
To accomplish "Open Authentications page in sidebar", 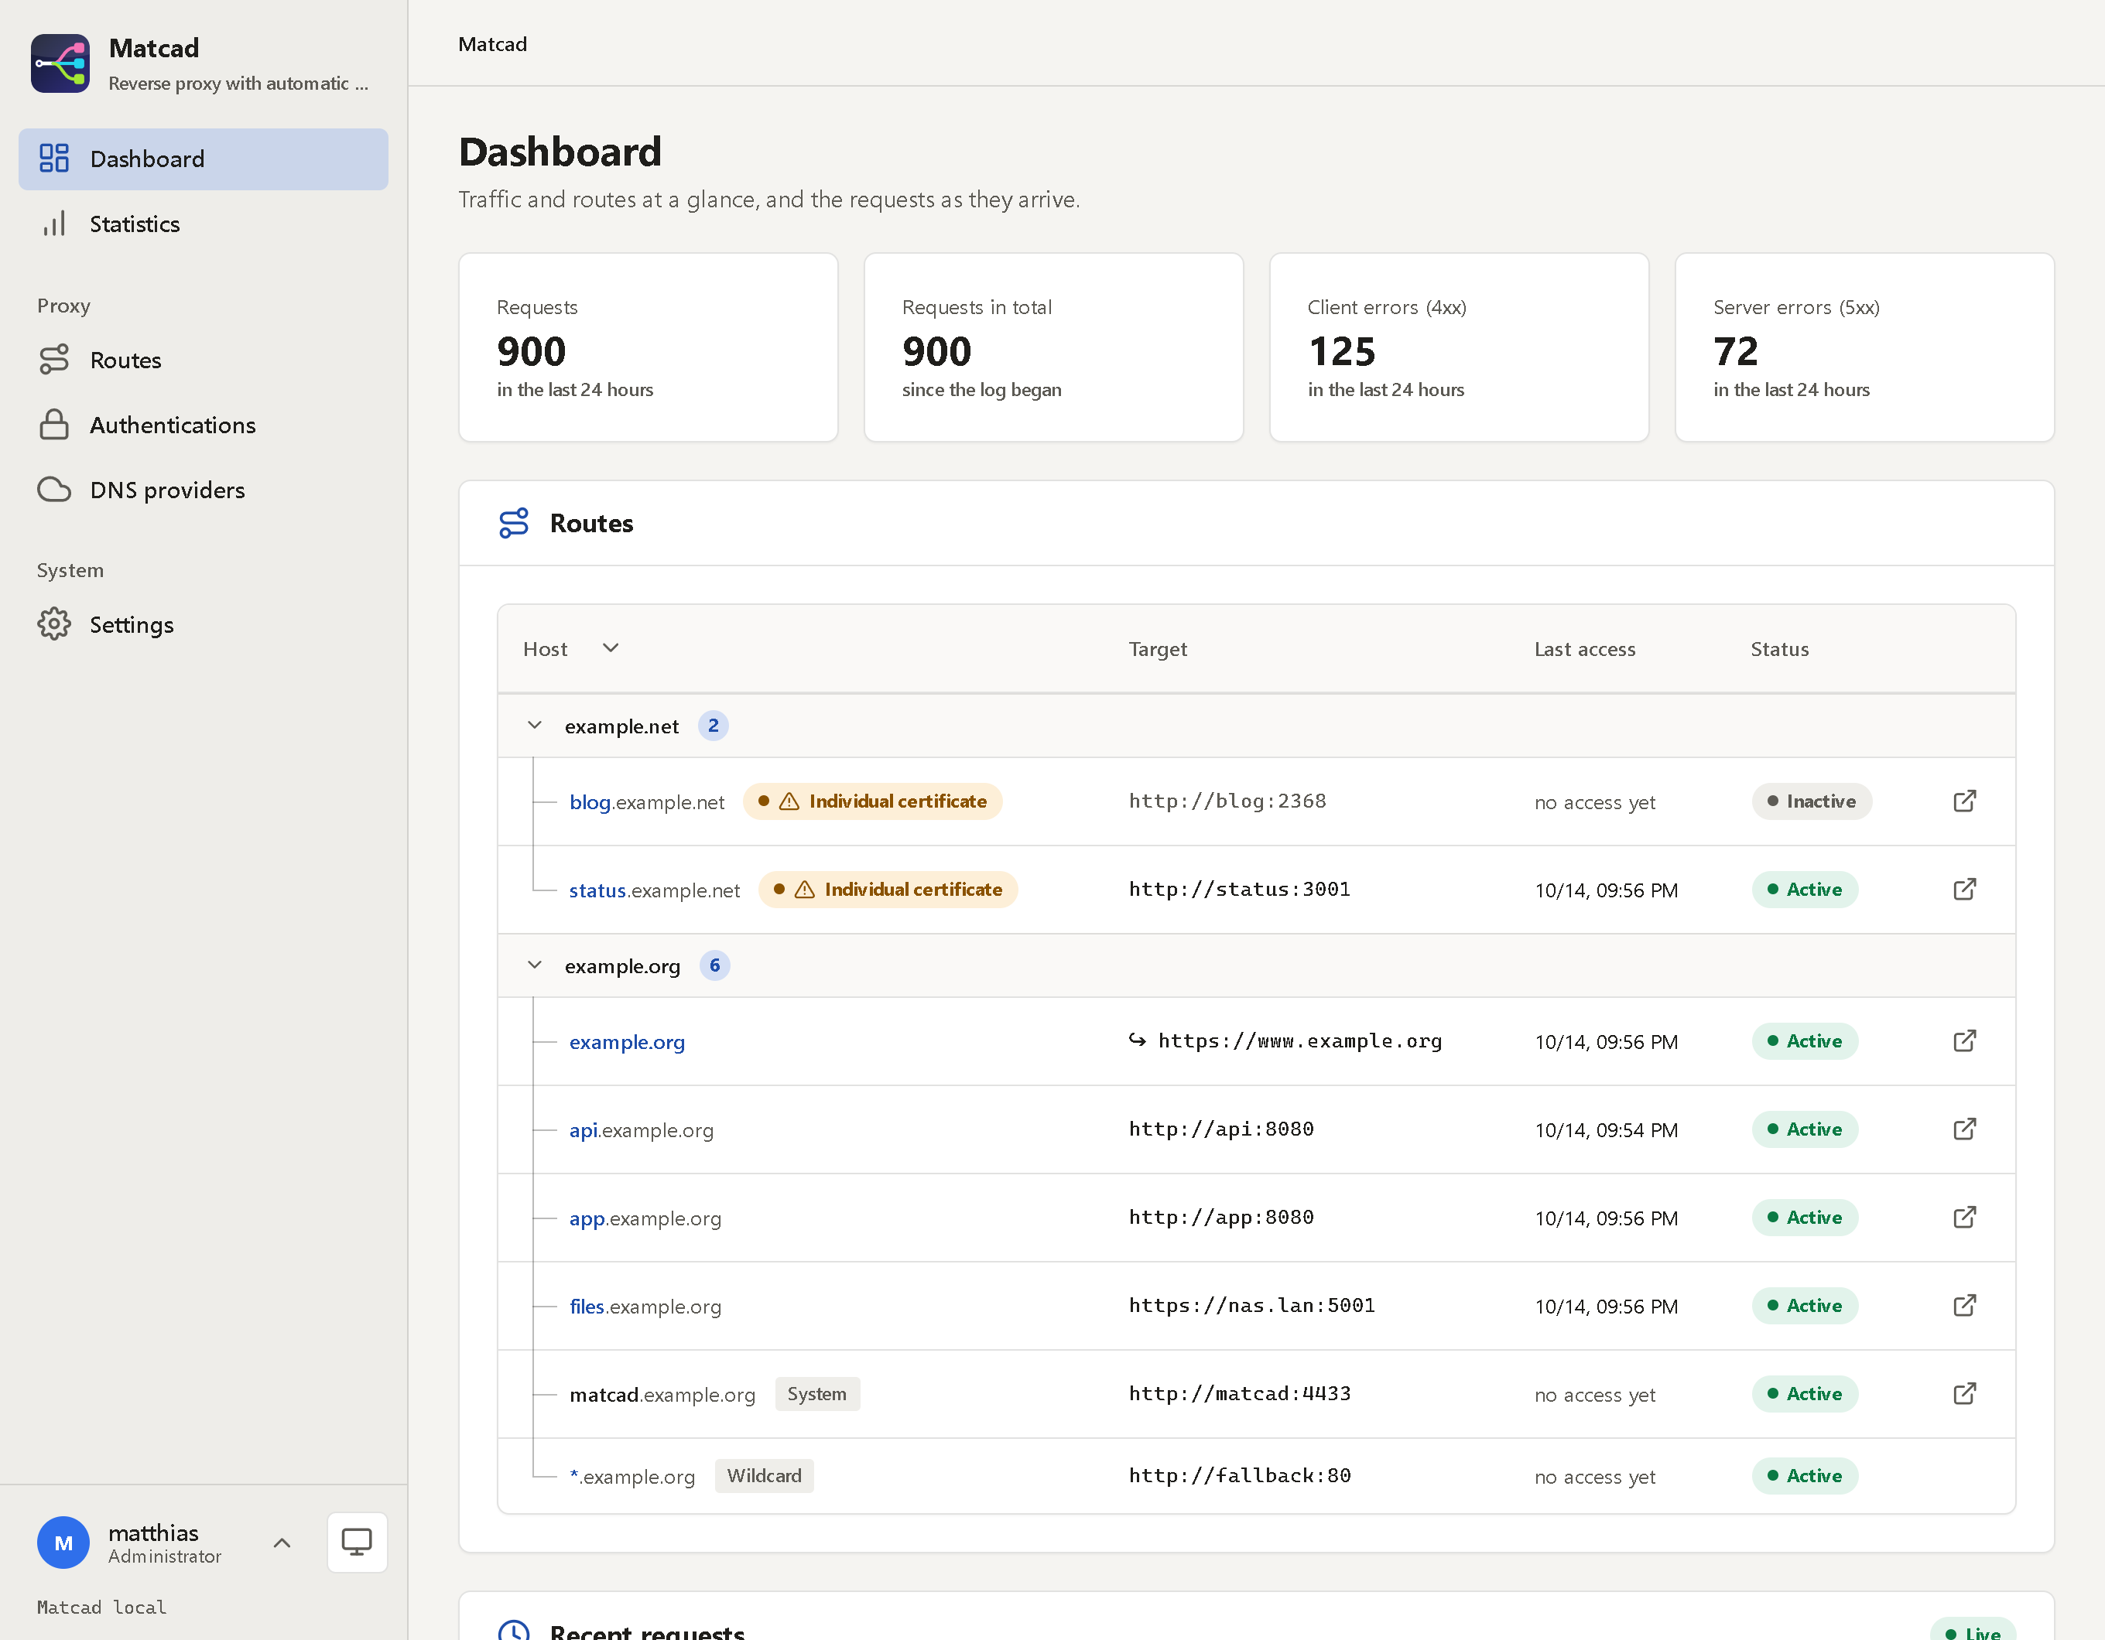I will click(x=204, y=425).
